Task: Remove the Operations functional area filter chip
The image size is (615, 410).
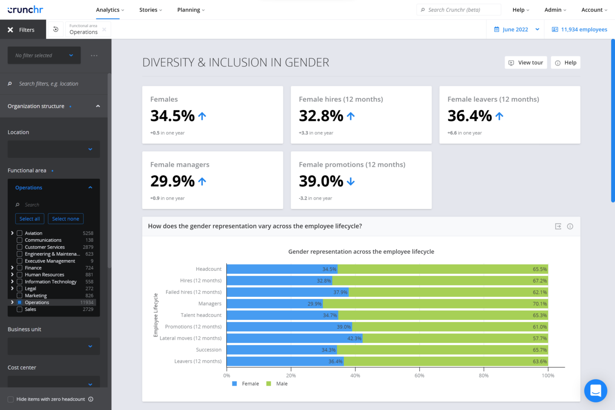Action: coord(104,29)
